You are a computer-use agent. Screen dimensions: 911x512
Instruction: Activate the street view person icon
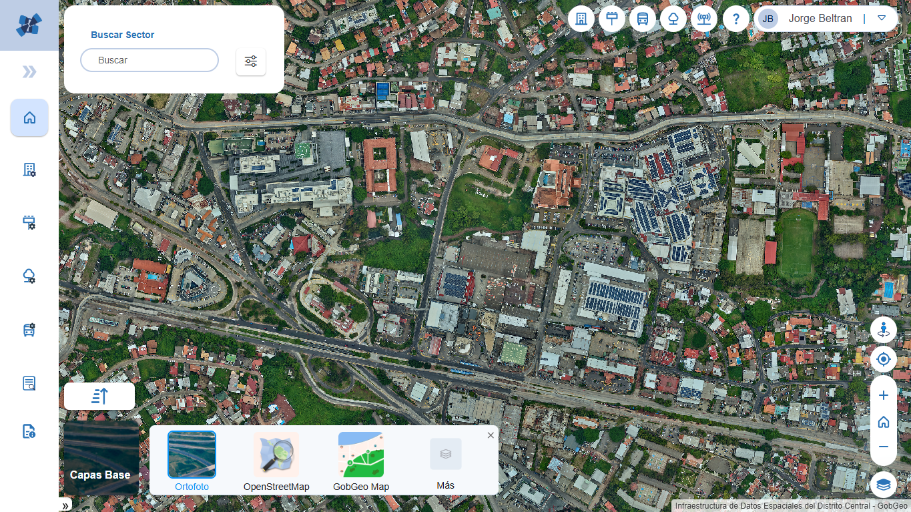tap(884, 329)
